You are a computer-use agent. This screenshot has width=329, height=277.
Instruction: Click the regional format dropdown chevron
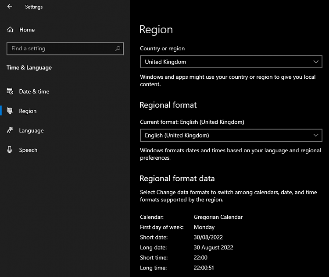(x=316, y=135)
